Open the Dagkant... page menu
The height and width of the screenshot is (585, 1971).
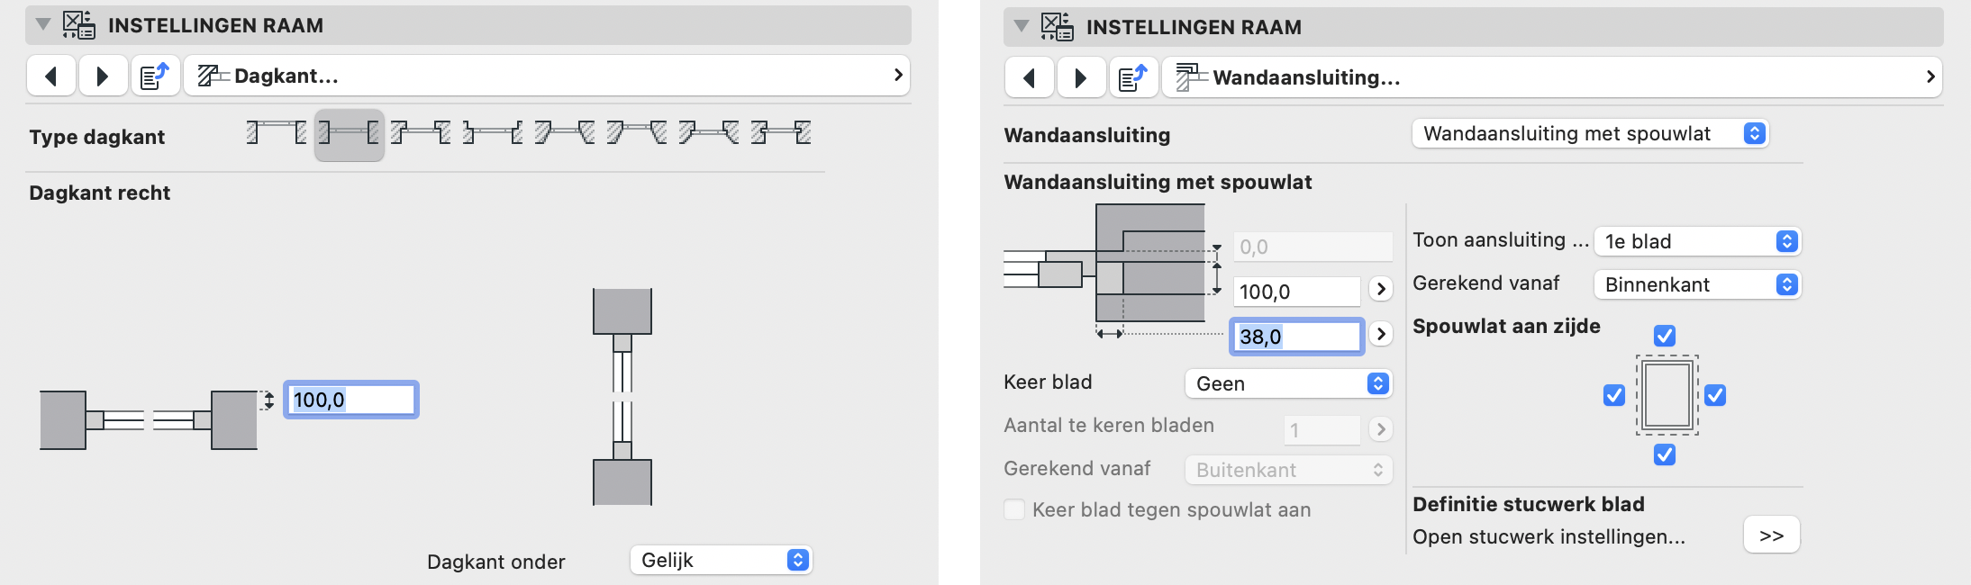[x=547, y=76]
